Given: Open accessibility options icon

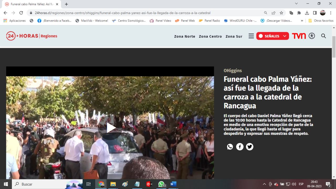Looking at the screenshot, I should pos(312,36).
